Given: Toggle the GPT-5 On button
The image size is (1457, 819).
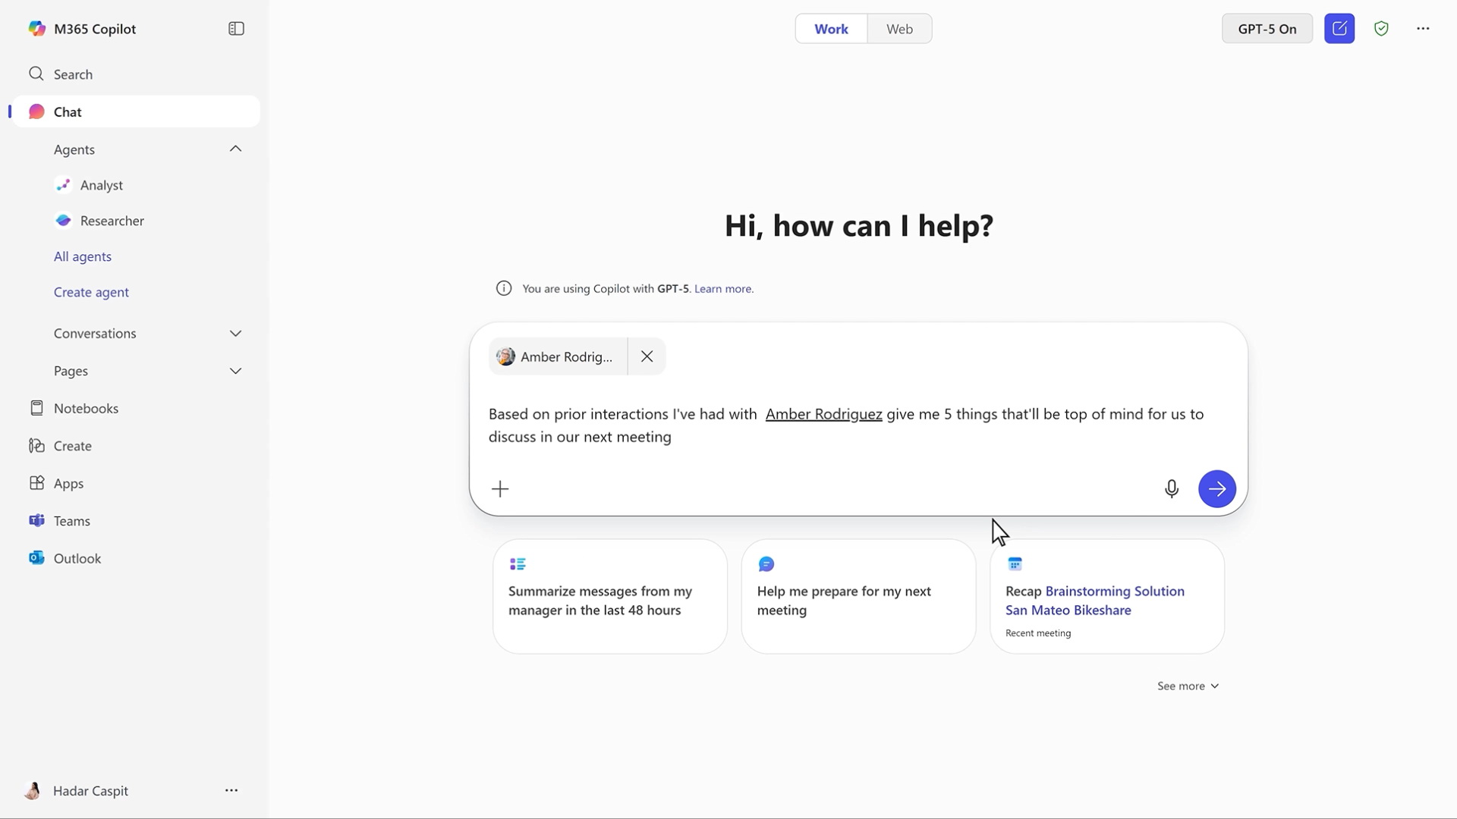Looking at the screenshot, I should pyautogui.click(x=1267, y=29).
